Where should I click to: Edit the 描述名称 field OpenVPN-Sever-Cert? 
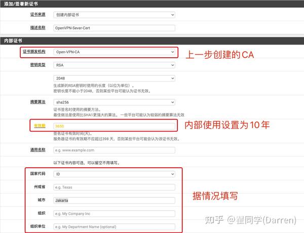(x=114, y=28)
